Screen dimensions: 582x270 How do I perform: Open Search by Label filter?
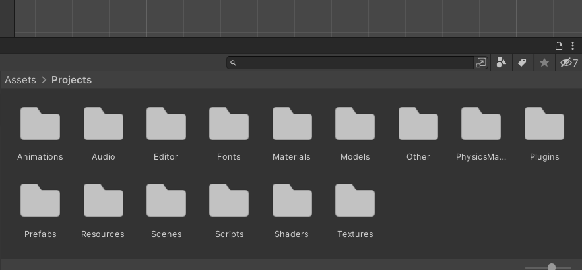coord(523,63)
